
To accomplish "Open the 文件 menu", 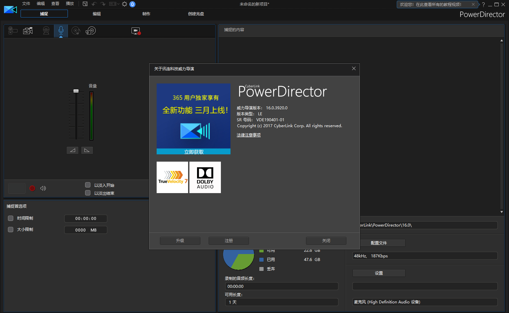I will click(26, 4).
